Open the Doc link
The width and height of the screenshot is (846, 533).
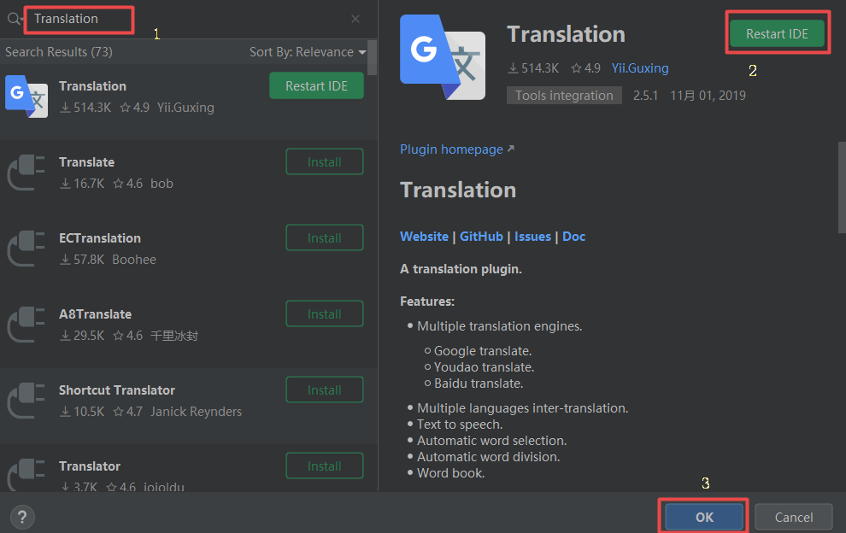point(573,237)
